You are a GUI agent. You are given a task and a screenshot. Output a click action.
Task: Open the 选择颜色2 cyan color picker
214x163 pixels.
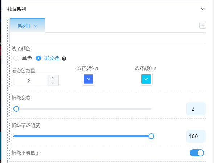[146, 79]
